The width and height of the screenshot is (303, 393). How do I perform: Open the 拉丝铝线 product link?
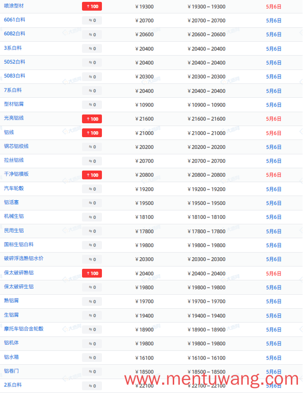(x=14, y=160)
